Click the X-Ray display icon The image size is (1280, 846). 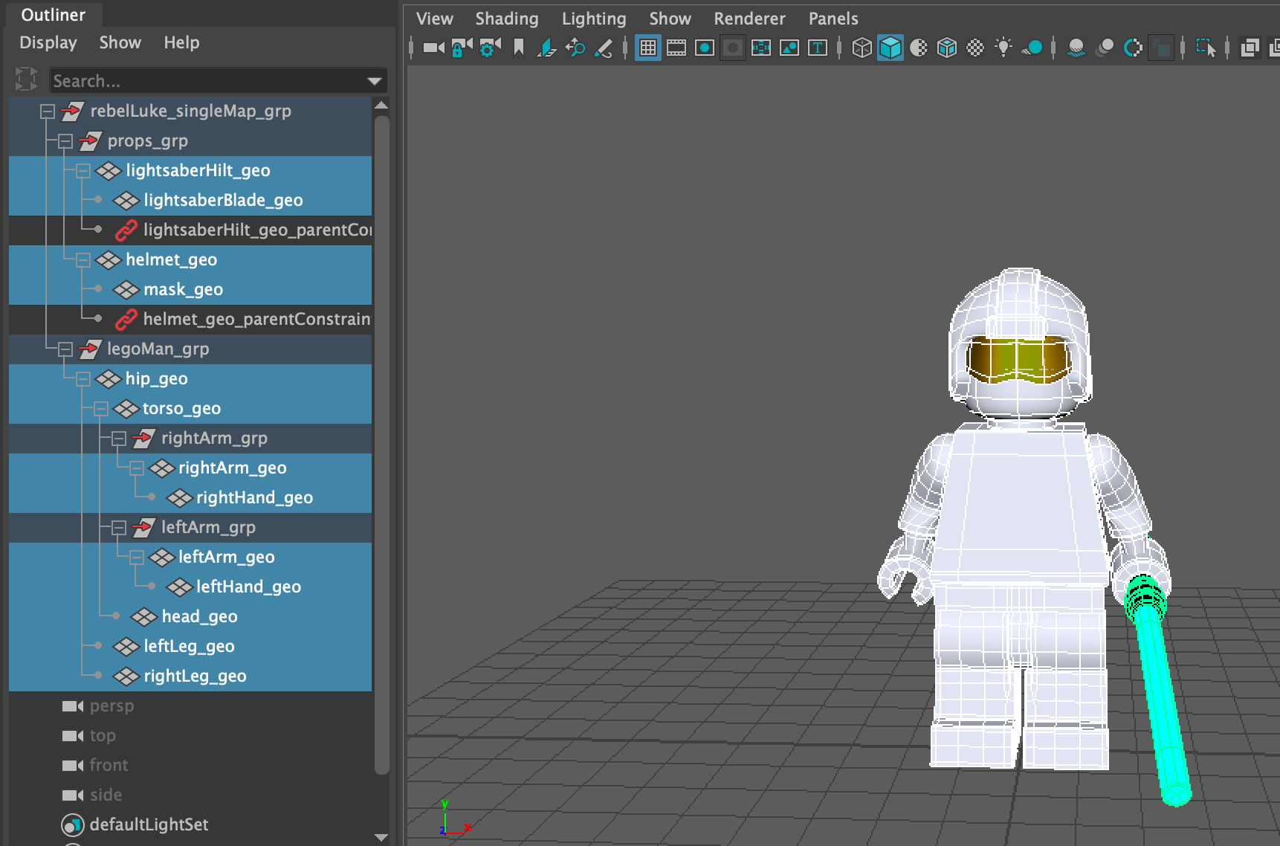(1250, 48)
